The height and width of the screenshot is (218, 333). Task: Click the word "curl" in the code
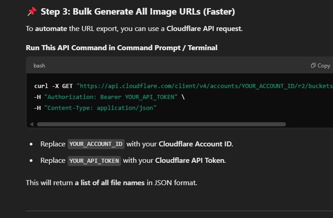click(x=41, y=86)
